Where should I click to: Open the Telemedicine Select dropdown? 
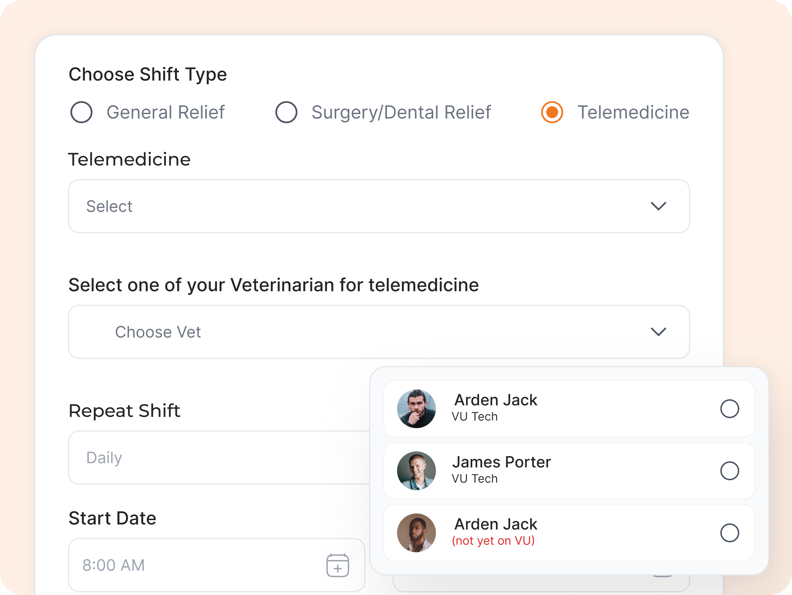click(378, 206)
